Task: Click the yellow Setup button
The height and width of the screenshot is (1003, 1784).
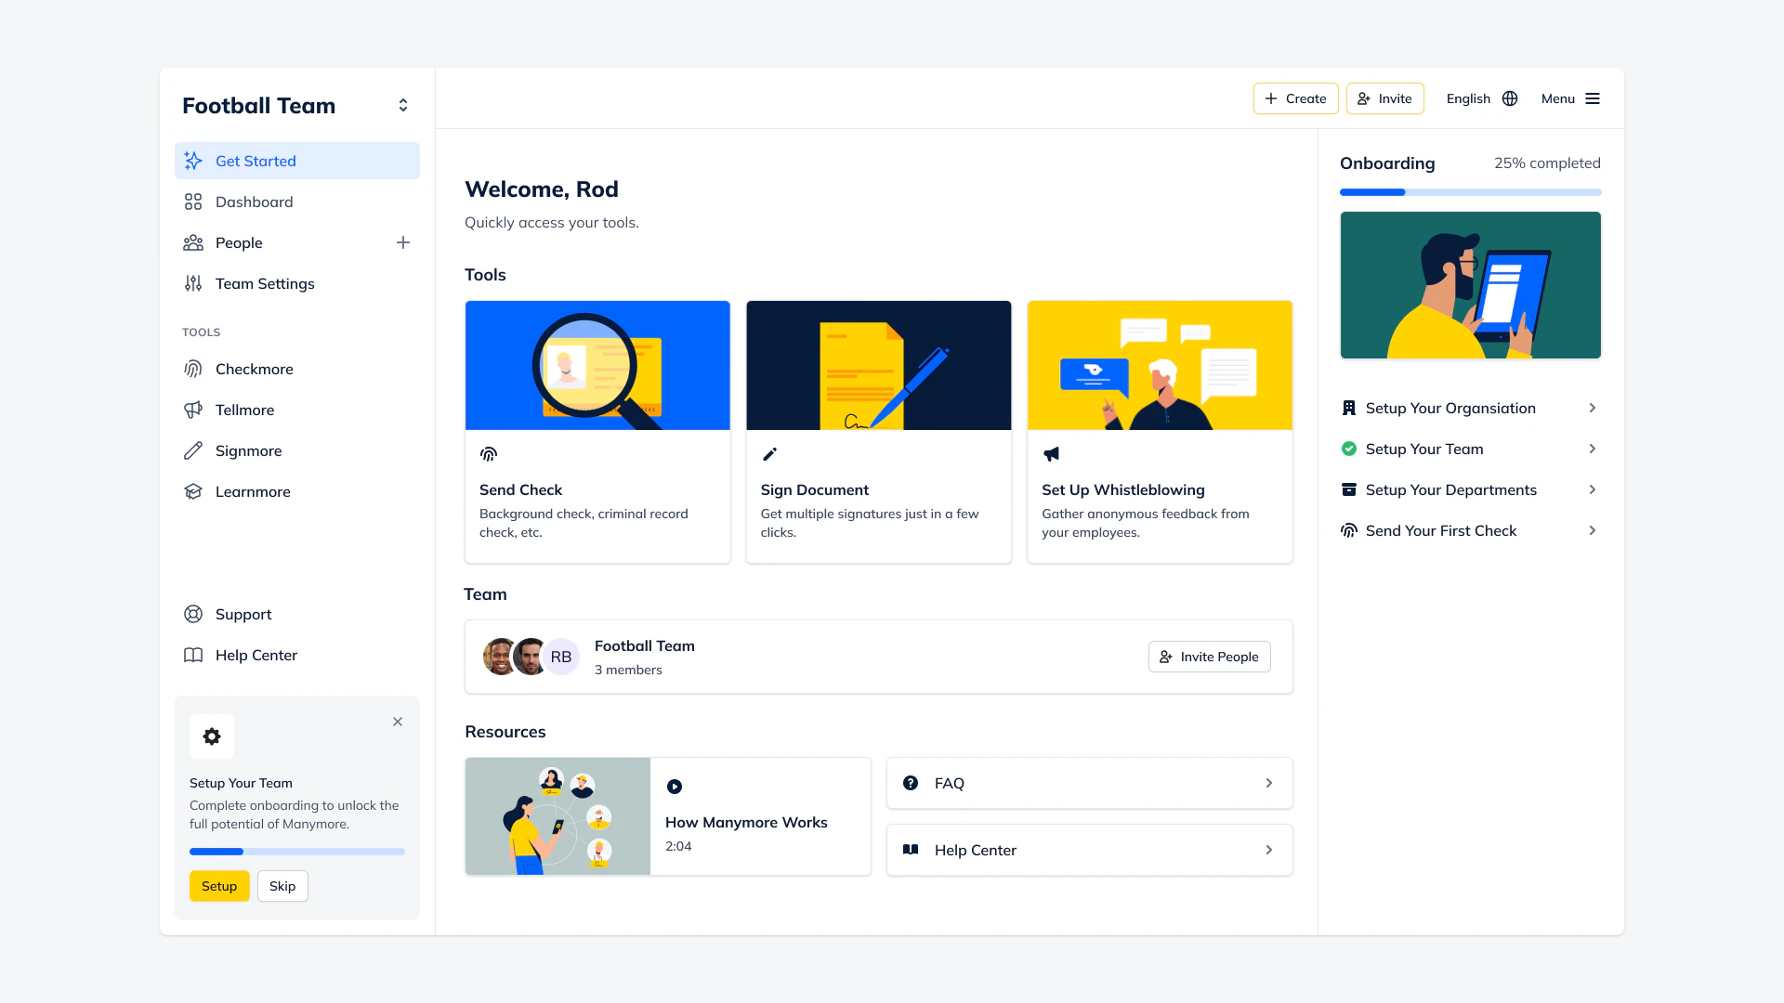Action: coord(219,886)
